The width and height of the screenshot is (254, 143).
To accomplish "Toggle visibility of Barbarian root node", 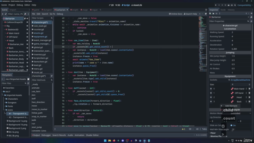I will [x=27, y=19].
